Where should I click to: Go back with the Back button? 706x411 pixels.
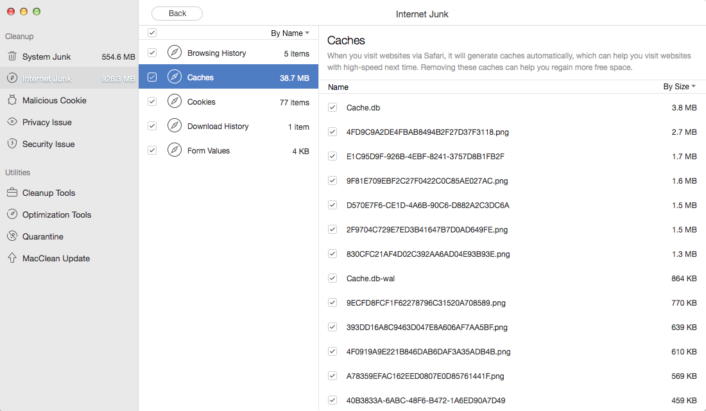(x=177, y=13)
